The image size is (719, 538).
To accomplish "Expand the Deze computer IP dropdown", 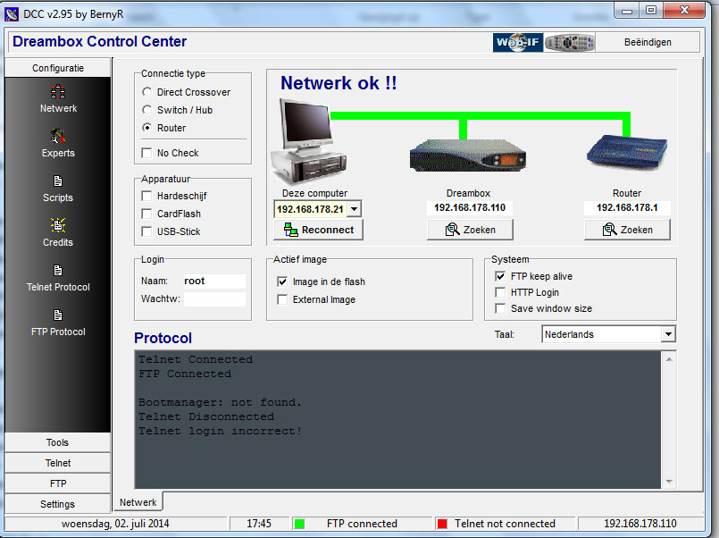I will [354, 209].
